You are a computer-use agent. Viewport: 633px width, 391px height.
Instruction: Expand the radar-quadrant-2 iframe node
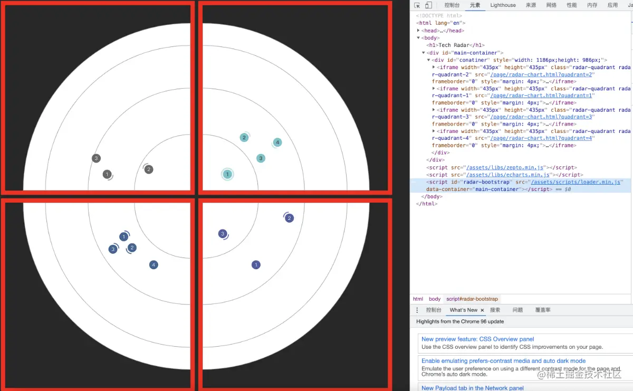(434, 67)
